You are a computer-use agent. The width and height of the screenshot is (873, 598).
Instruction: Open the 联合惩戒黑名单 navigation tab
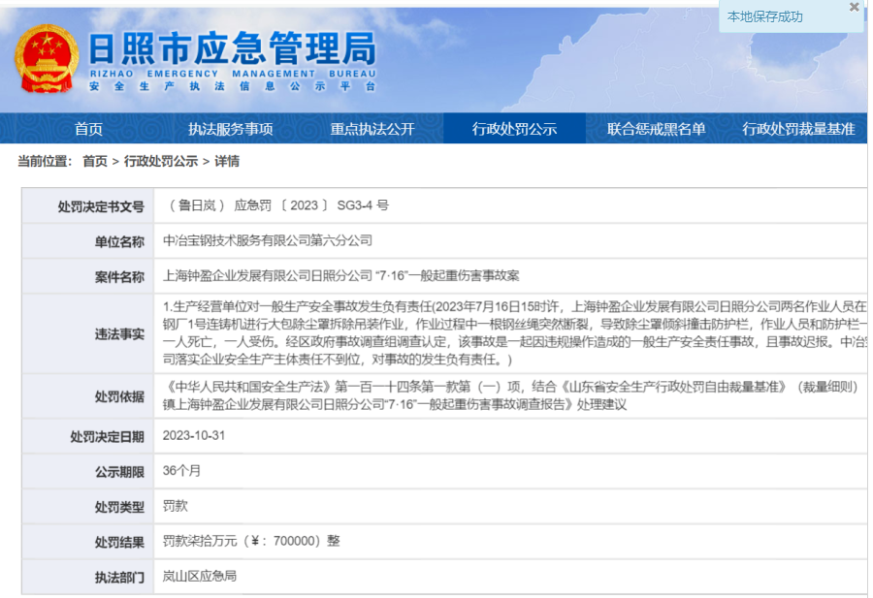(x=657, y=129)
